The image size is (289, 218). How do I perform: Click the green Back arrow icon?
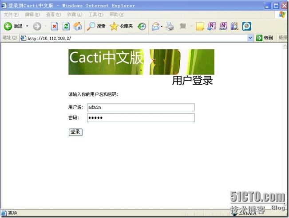[8, 26]
